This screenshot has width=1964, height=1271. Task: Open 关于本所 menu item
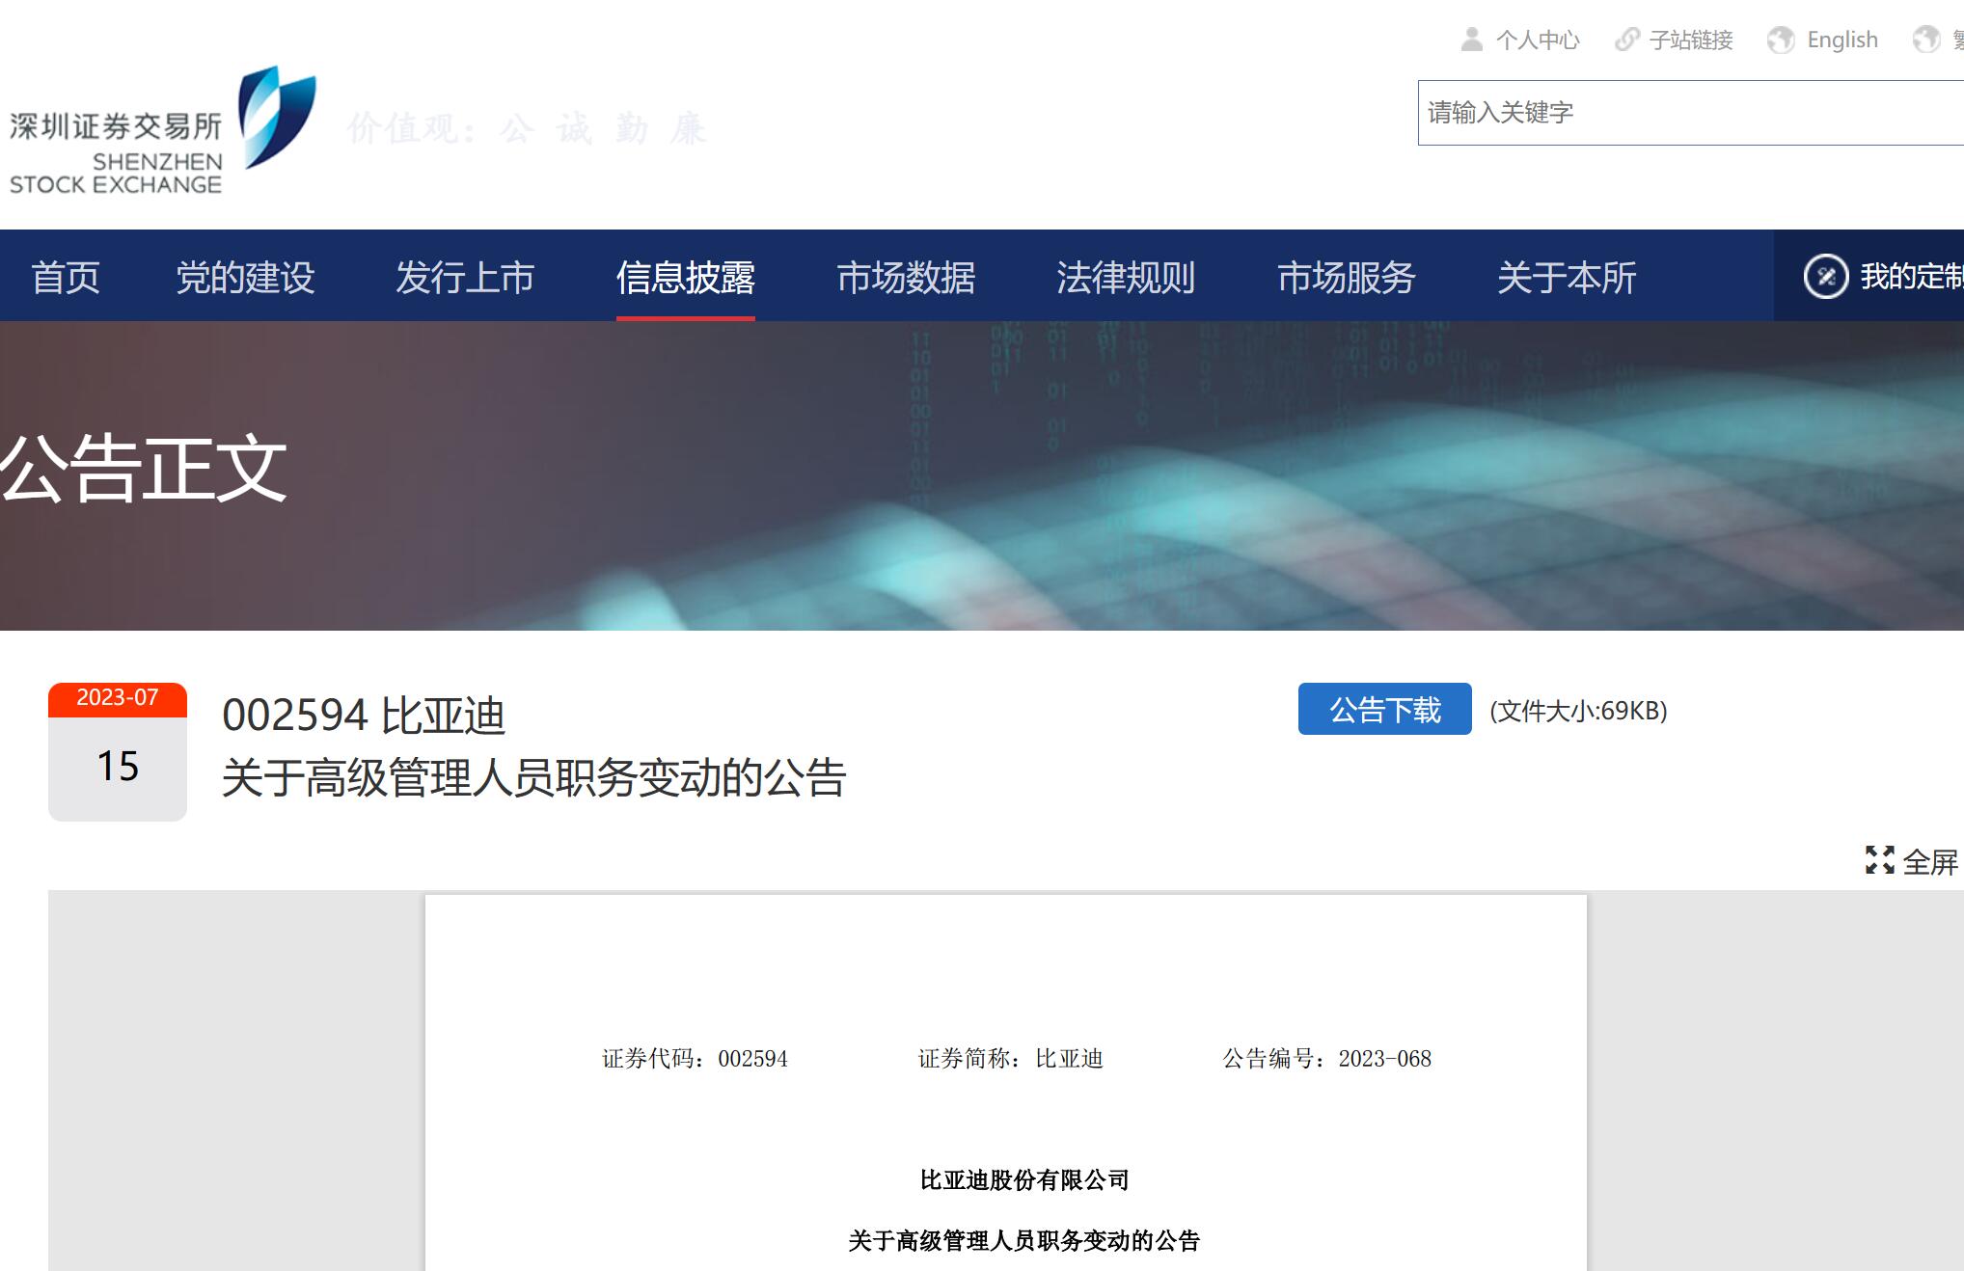pos(1567,278)
